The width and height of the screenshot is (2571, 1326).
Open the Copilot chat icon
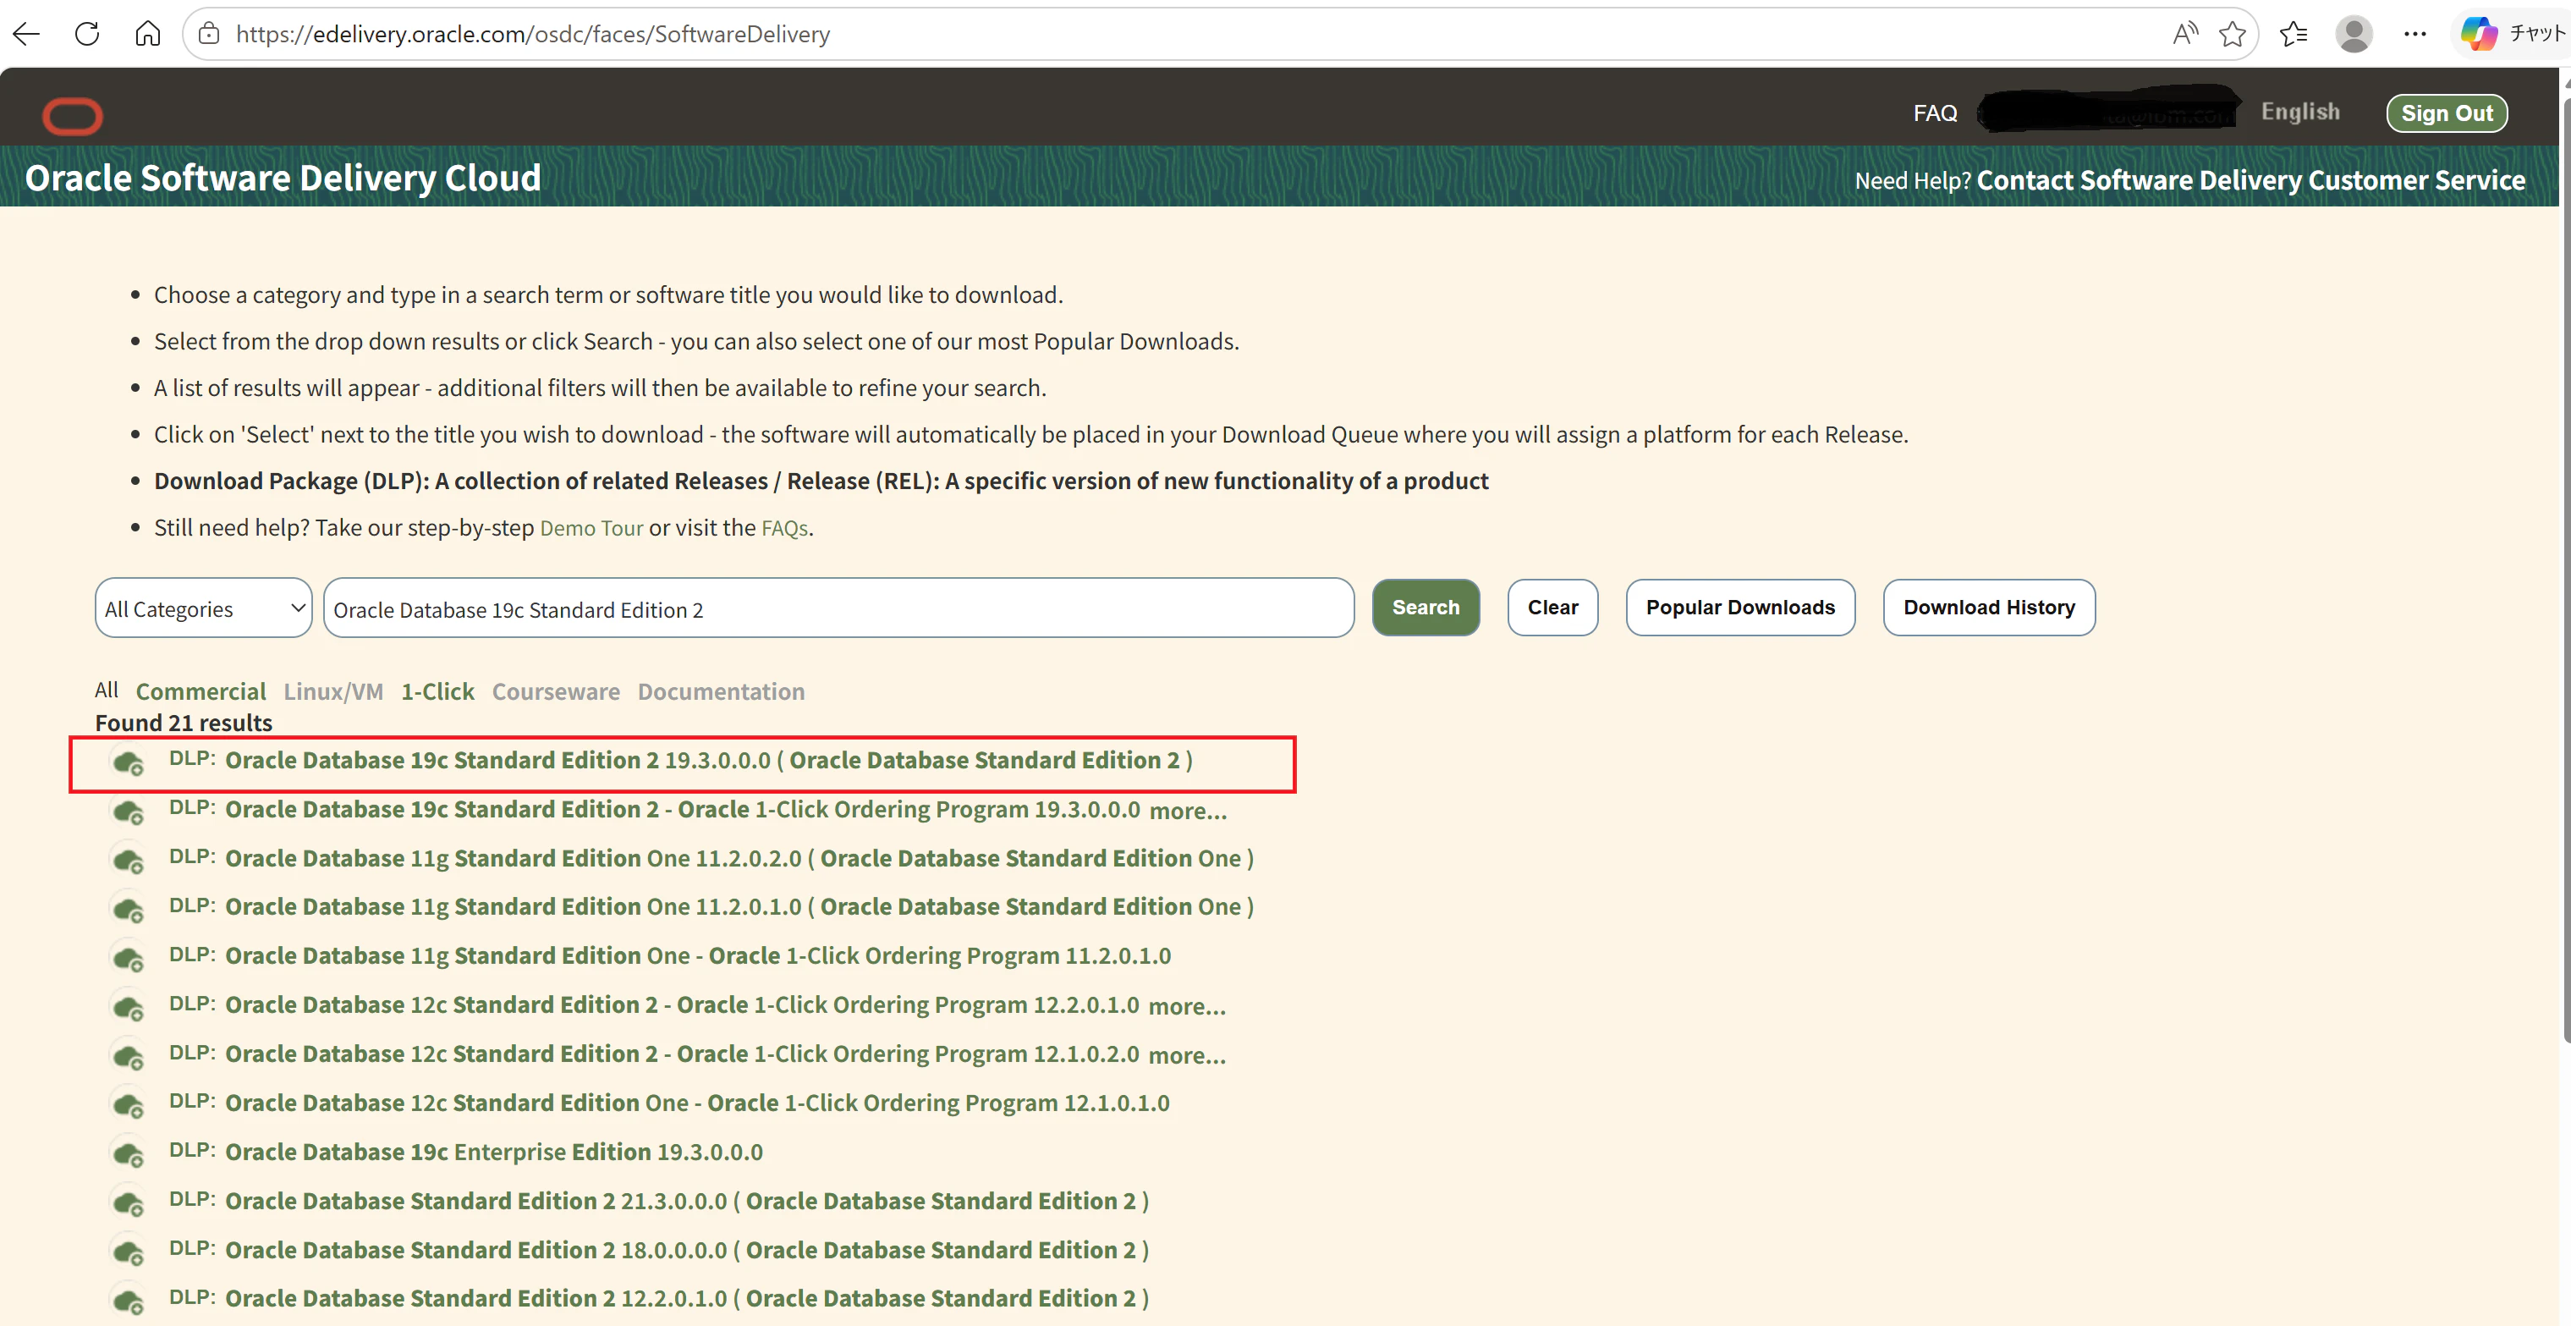pyautogui.click(x=2479, y=34)
